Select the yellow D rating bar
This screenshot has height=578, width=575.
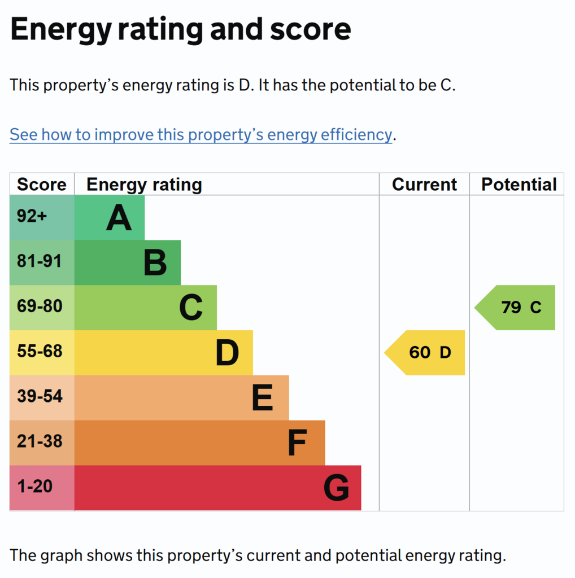(x=164, y=353)
